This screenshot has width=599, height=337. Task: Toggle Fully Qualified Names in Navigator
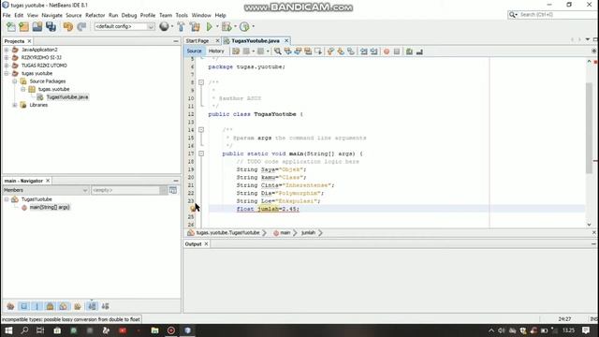pyautogui.click(x=78, y=306)
